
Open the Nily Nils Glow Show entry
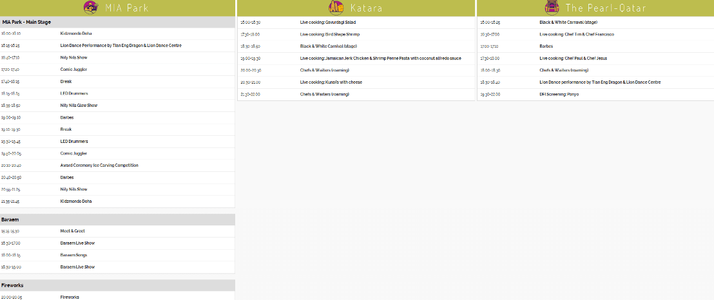click(79, 106)
